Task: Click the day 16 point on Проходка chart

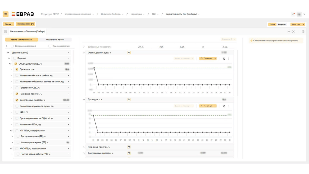Action: click(162, 132)
